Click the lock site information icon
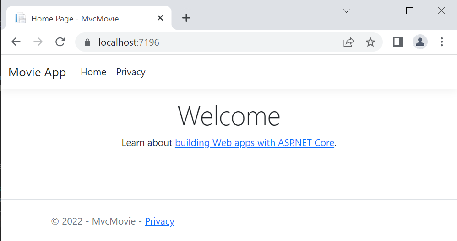The image size is (457, 241). (87, 42)
